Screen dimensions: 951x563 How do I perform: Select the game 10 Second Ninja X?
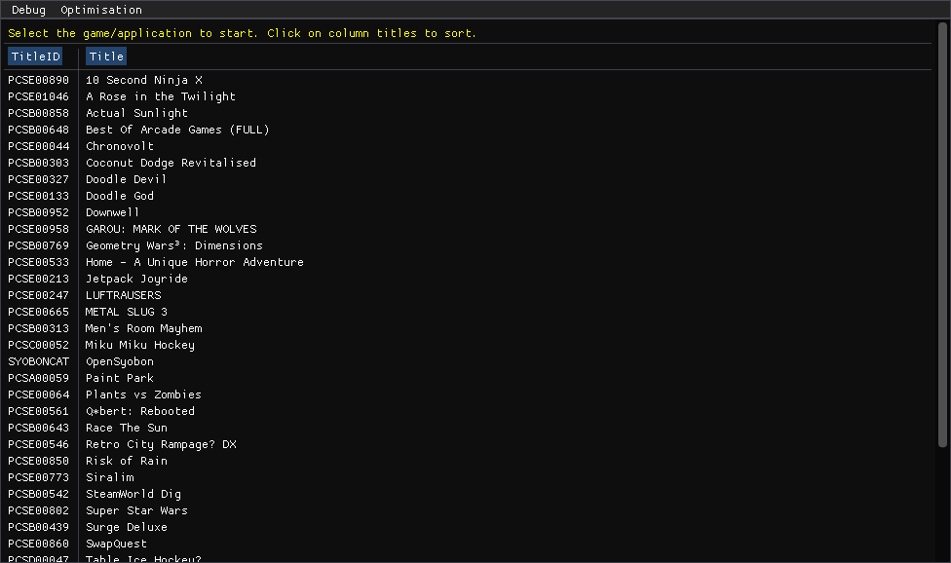tap(144, 80)
